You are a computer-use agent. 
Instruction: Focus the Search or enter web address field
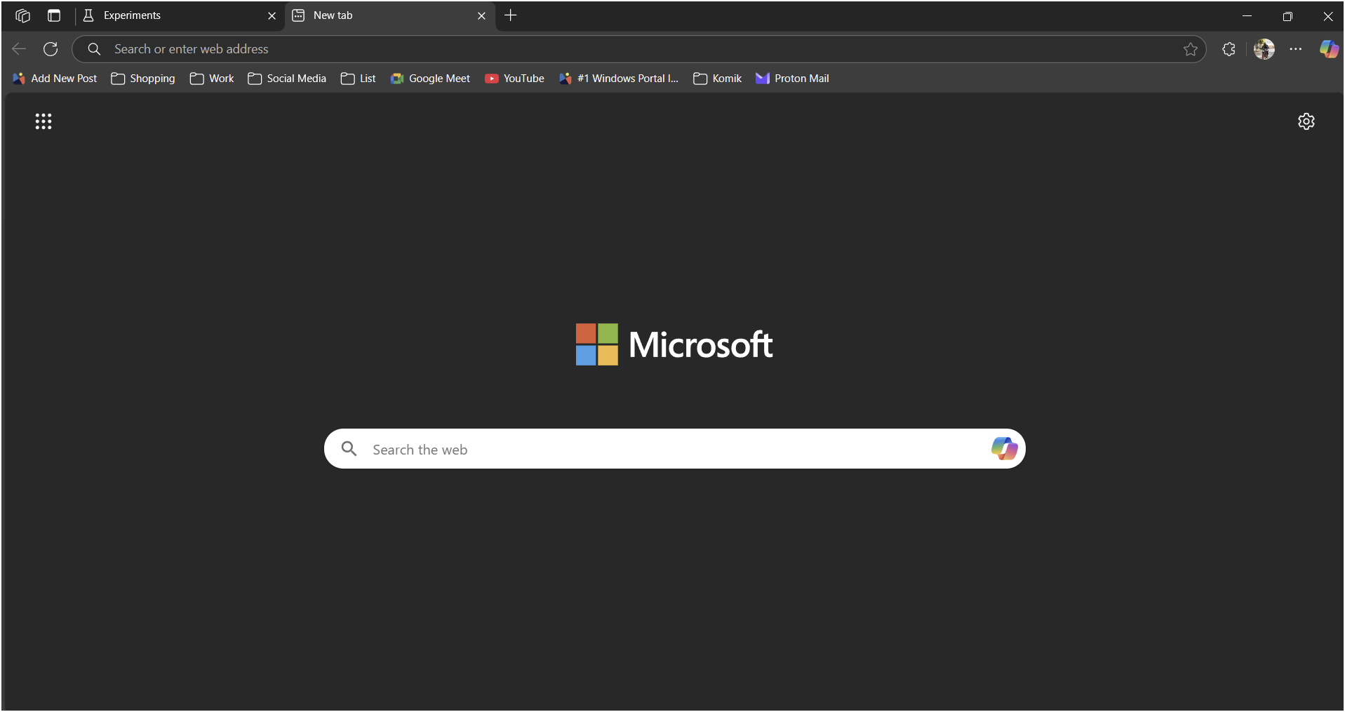pos(638,49)
